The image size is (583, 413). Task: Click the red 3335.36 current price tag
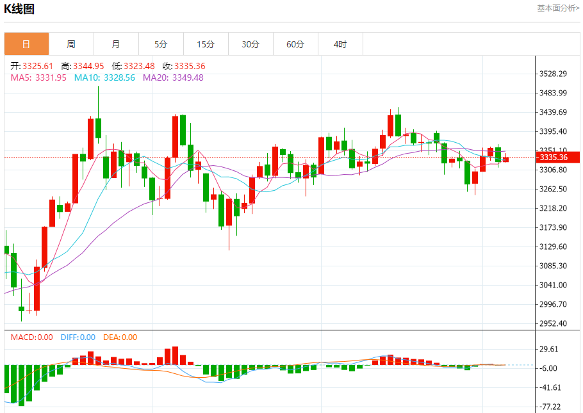coord(556,158)
